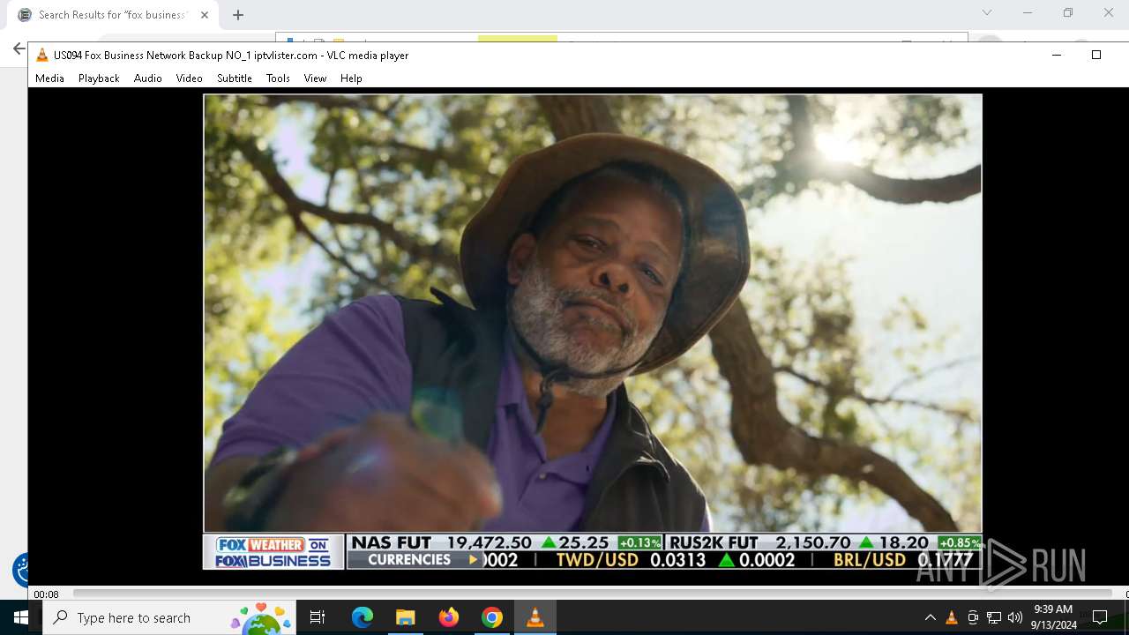
Task: Minimize the VLC media player window
Action: click(x=1056, y=55)
